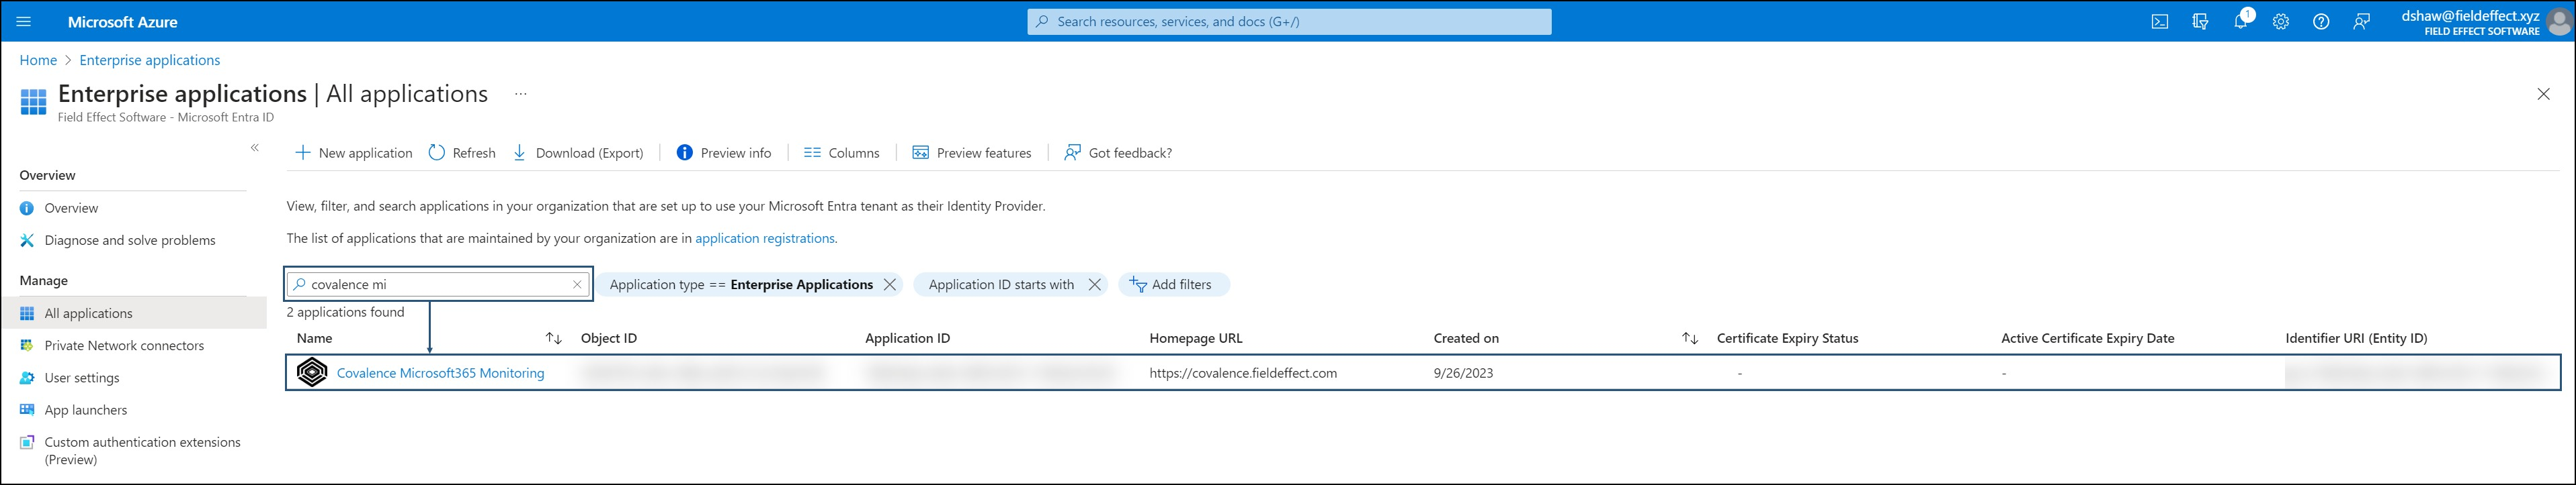Sort by the Created on column arrows
2576x485 pixels.
[1689, 338]
